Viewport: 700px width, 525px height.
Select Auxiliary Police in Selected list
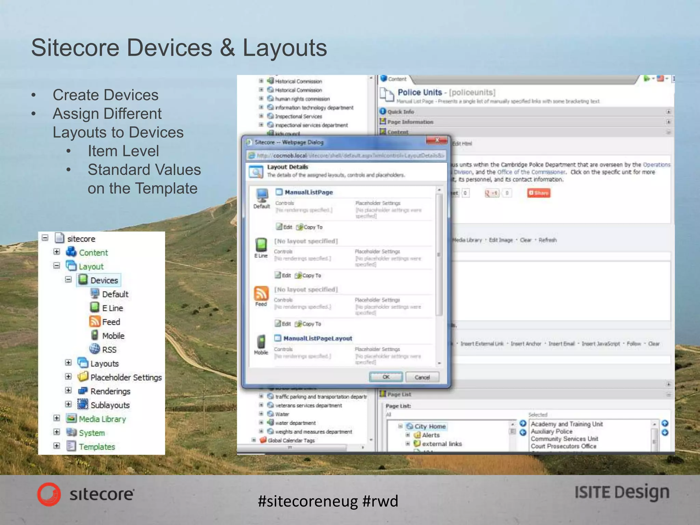(551, 431)
